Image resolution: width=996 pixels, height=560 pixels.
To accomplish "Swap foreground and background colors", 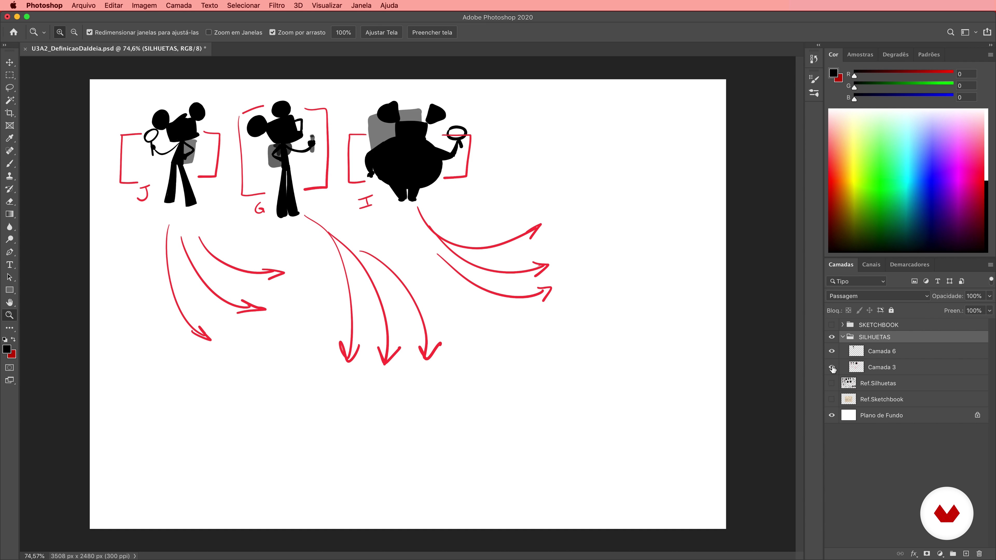I will (x=13, y=339).
